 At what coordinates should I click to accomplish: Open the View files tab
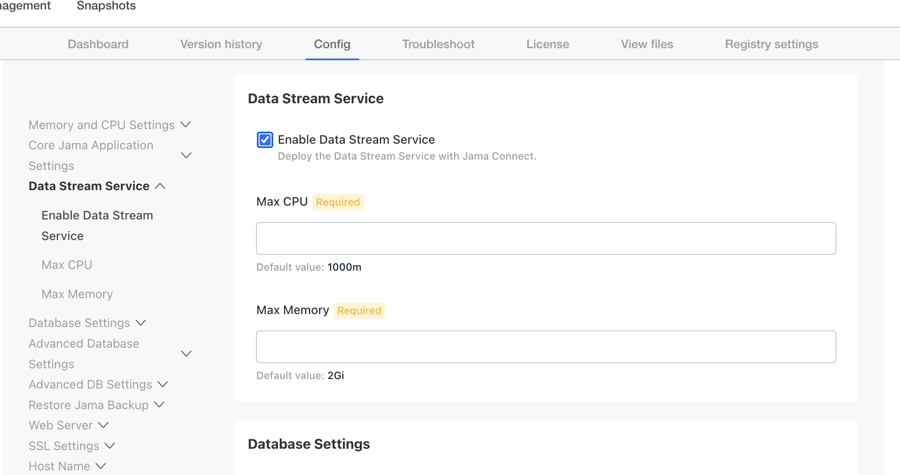click(647, 44)
